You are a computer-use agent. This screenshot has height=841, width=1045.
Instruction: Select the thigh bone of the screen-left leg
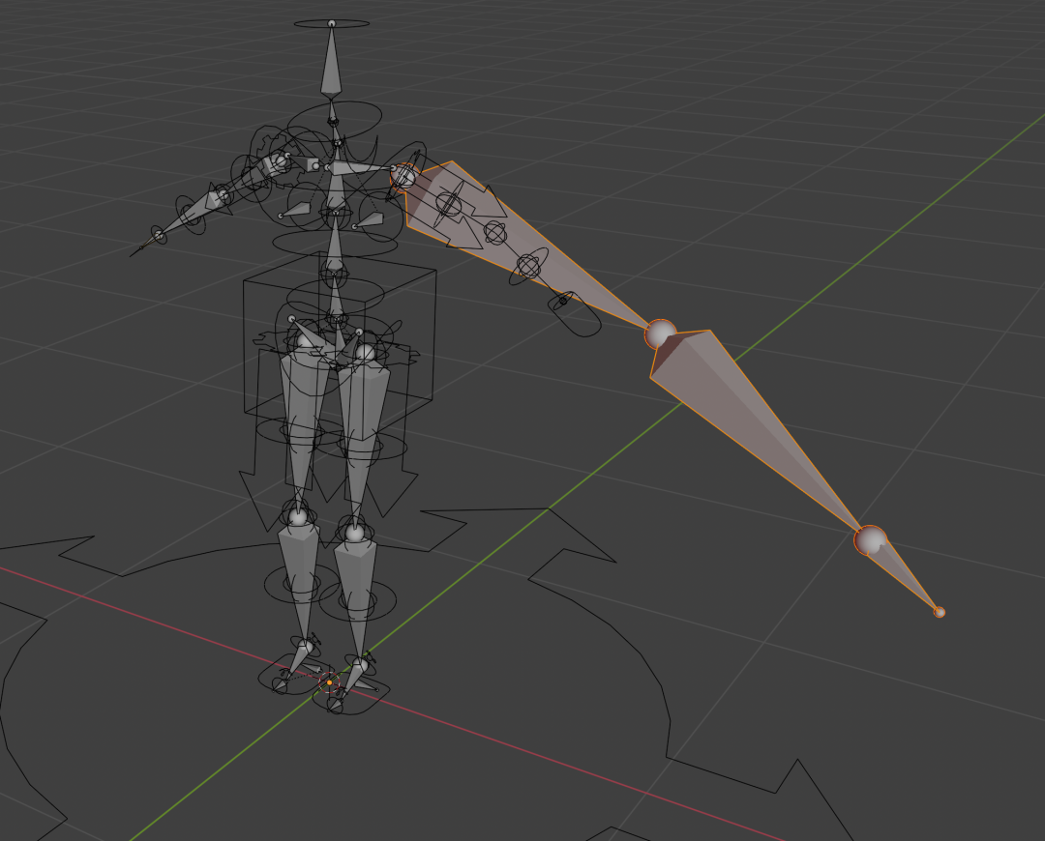[x=302, y=426]
